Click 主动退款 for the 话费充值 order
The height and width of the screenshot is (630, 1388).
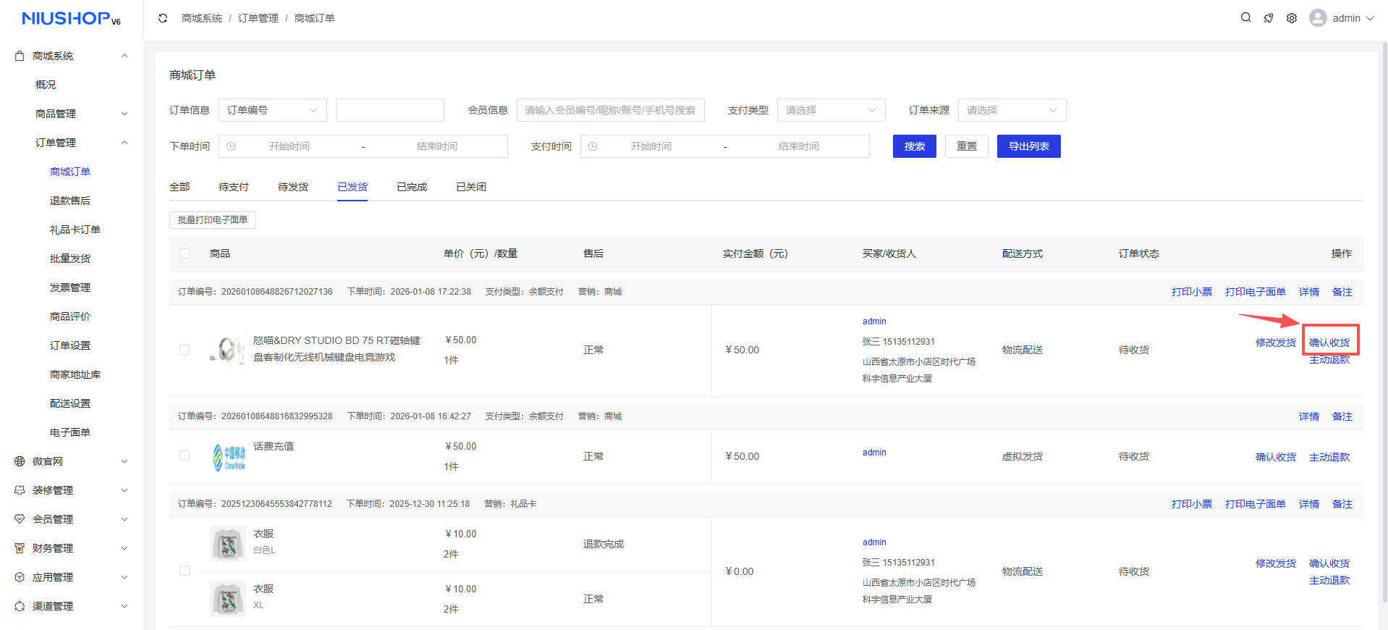tap(1329, 457)
